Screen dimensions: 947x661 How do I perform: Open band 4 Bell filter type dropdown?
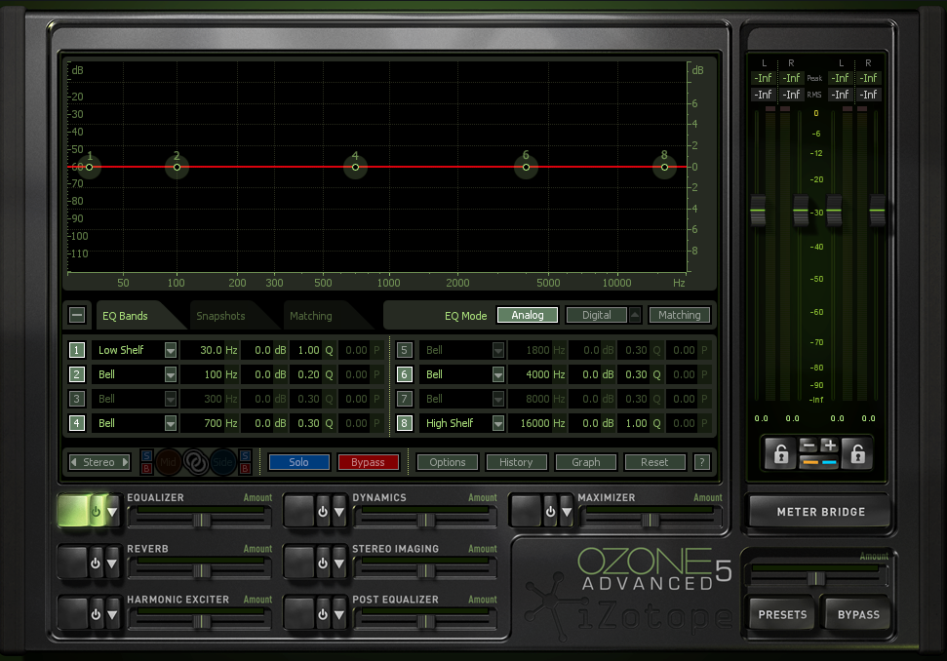coord(171,423)
